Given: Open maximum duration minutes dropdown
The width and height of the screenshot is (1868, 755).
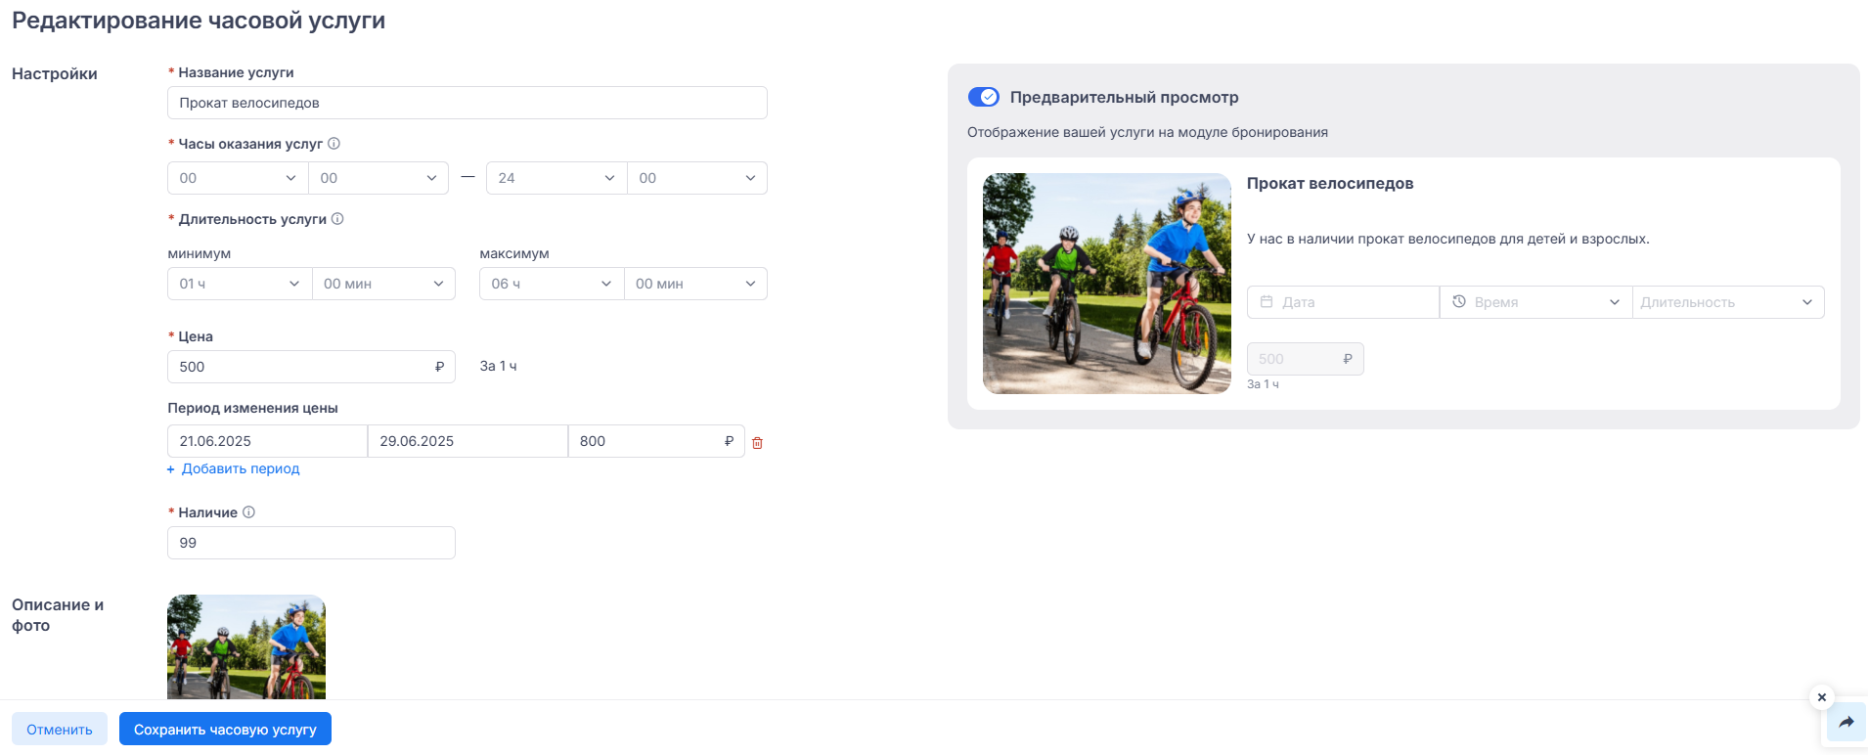Looking at the screenshot, I should (695, 284).
